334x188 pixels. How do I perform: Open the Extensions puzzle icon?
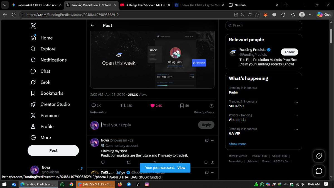(x=283, y=15)
